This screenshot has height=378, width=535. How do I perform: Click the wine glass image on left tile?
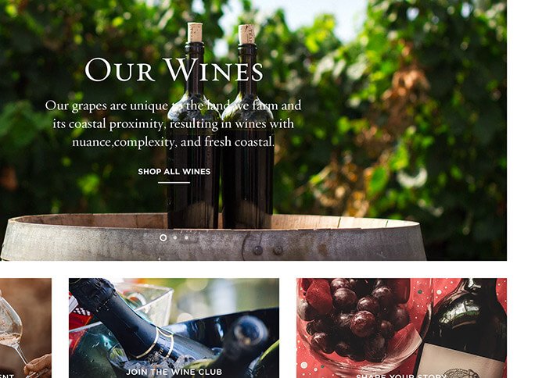click(26, 328)
